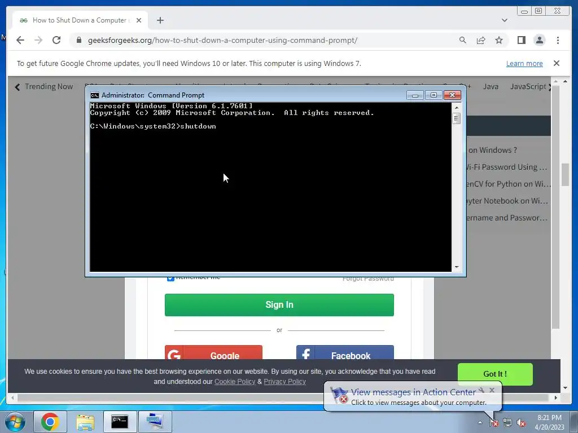The image size is (578, 433).
Task: Close the How to Shut Down tab
Action: tap(139, 20)
